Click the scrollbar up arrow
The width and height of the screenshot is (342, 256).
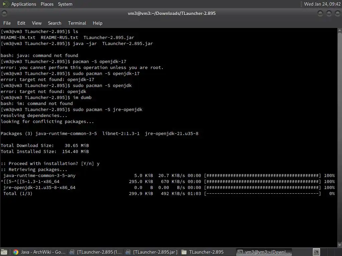(x=340, y=30)
